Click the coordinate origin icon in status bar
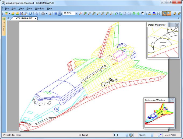 160,135
